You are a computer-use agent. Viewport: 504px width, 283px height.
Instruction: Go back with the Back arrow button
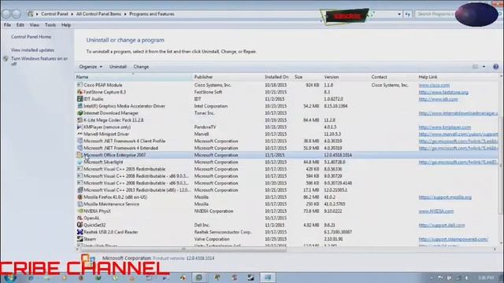[6, 14]
